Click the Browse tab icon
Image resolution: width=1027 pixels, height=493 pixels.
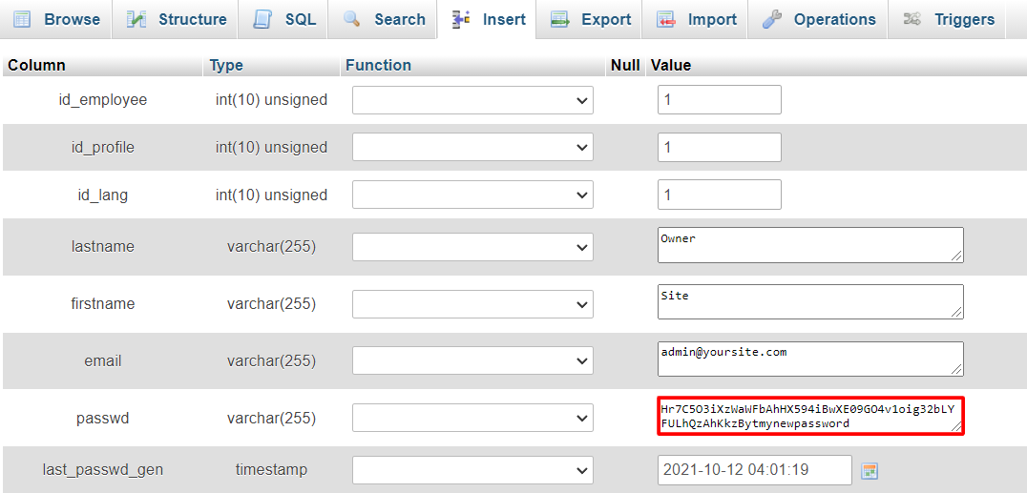pyautogui.click(x=21, y=19)
